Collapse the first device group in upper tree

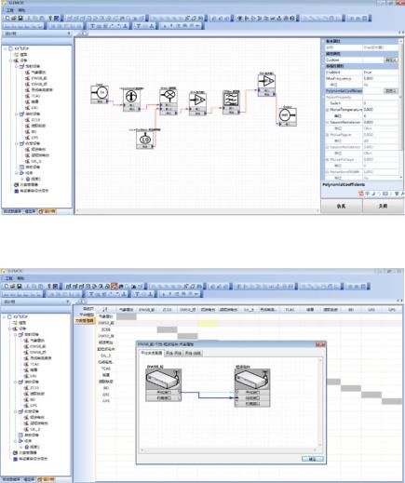pos(17,66)
